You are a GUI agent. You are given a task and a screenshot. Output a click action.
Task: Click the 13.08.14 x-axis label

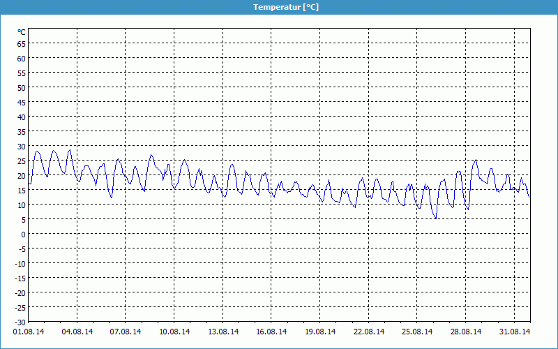pos(223,332)
